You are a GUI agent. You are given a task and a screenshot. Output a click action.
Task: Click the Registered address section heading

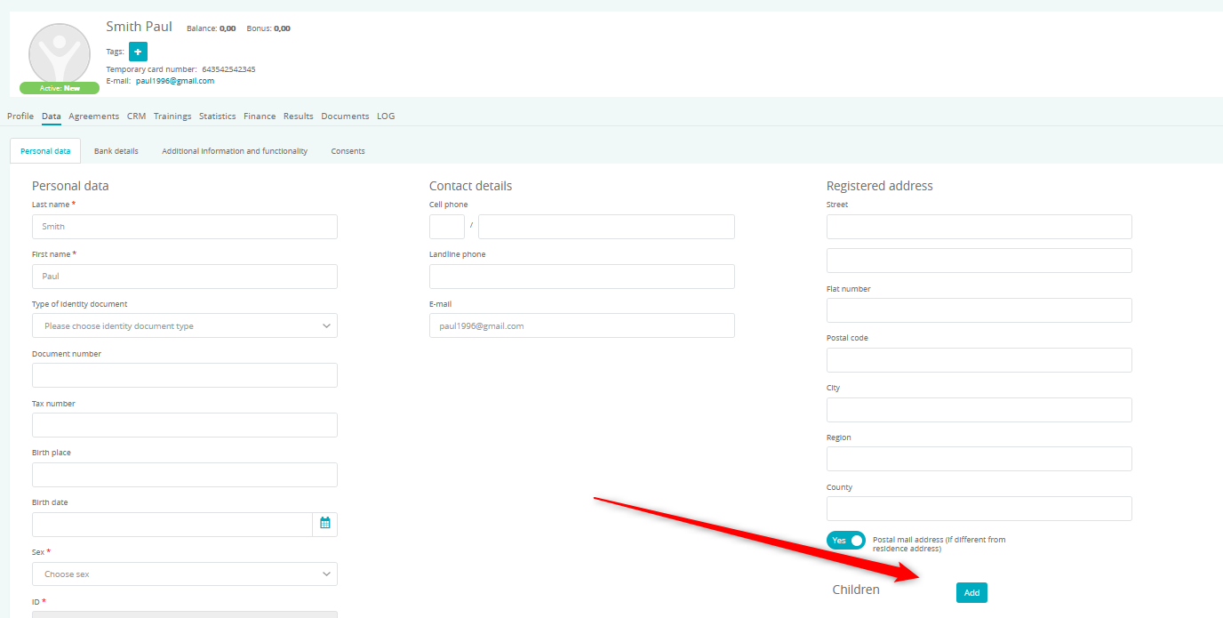coord(880,186)
